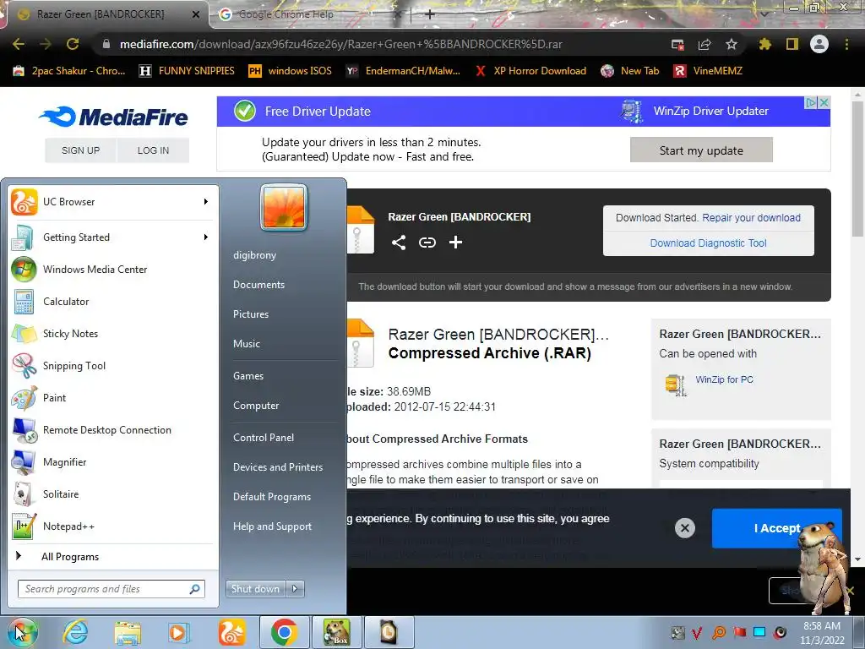Open VineMEMZ bookmark
This screenshot has height=649, width=865.
(709, 71)
